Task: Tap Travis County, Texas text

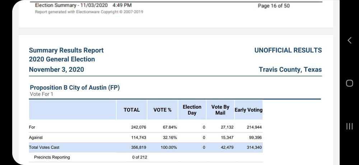Action: (290, 69)
